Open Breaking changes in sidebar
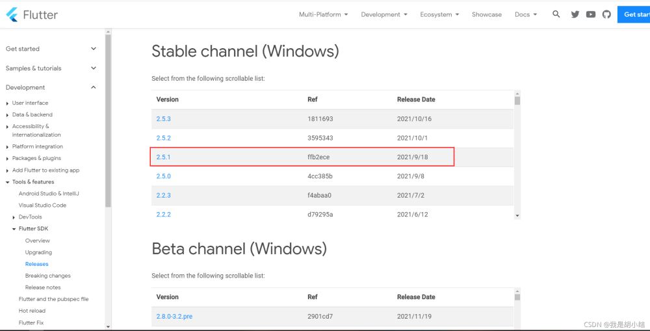Image resolution: width=650 pixels, height=331 pixels. [x=47, y=276]
